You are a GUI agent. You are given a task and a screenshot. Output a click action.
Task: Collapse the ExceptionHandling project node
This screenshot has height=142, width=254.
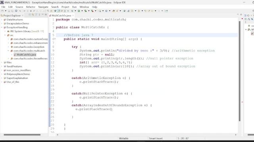[x=2, y=27]
